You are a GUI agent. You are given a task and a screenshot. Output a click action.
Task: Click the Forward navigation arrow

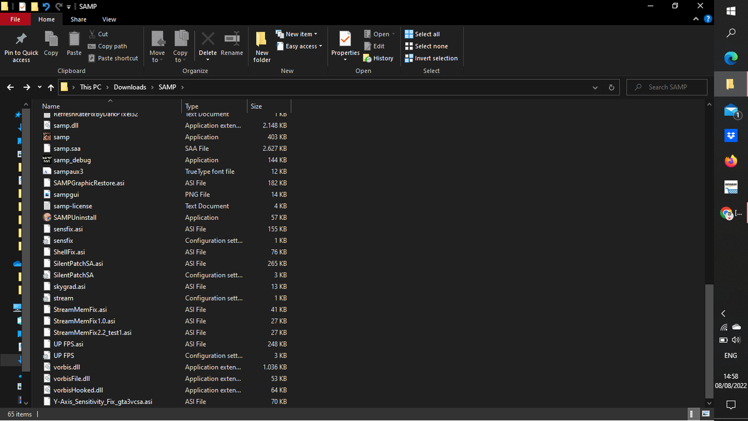tap(26, 87)
